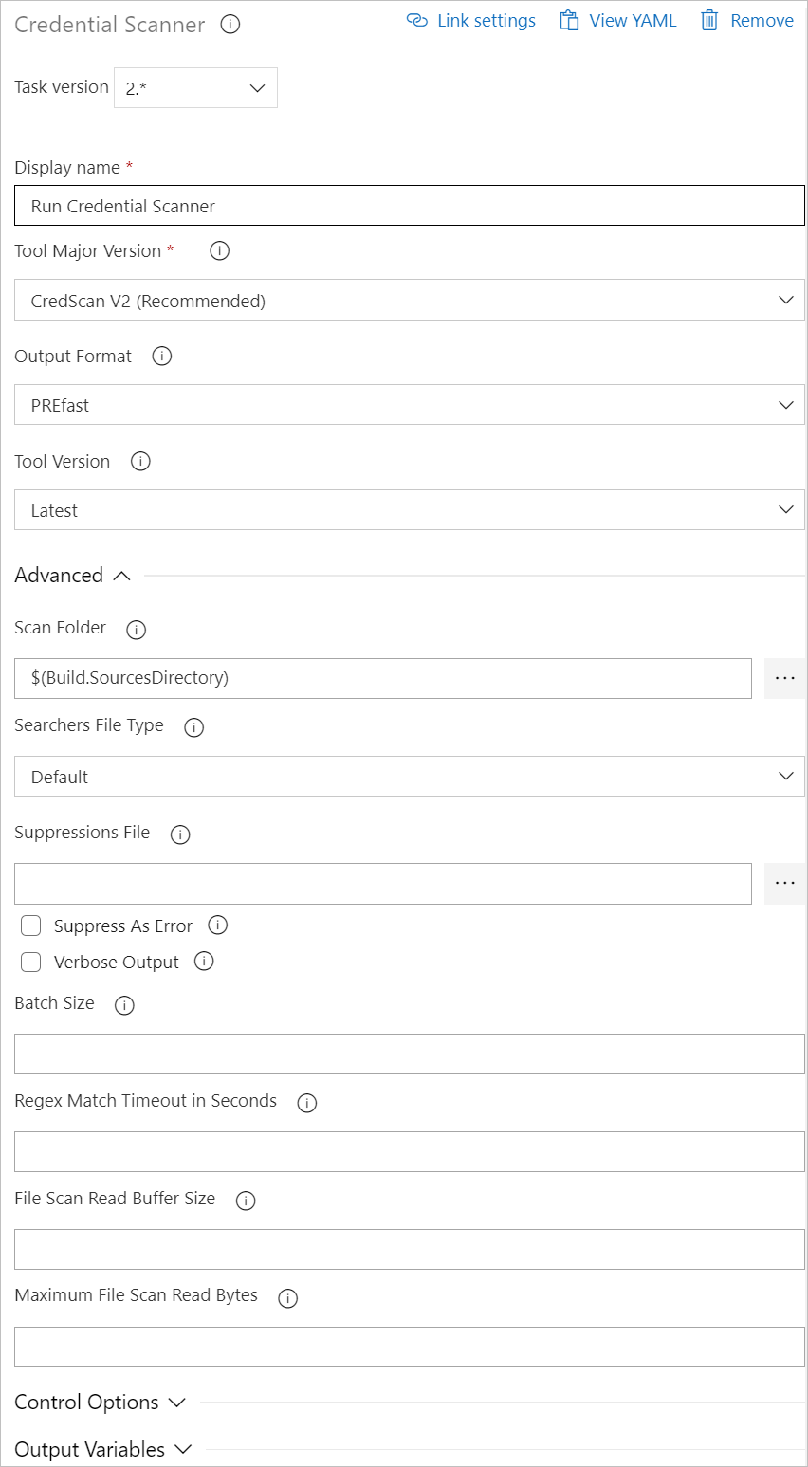Click info icon beside Regex Match Timeout

[306, 1103]
